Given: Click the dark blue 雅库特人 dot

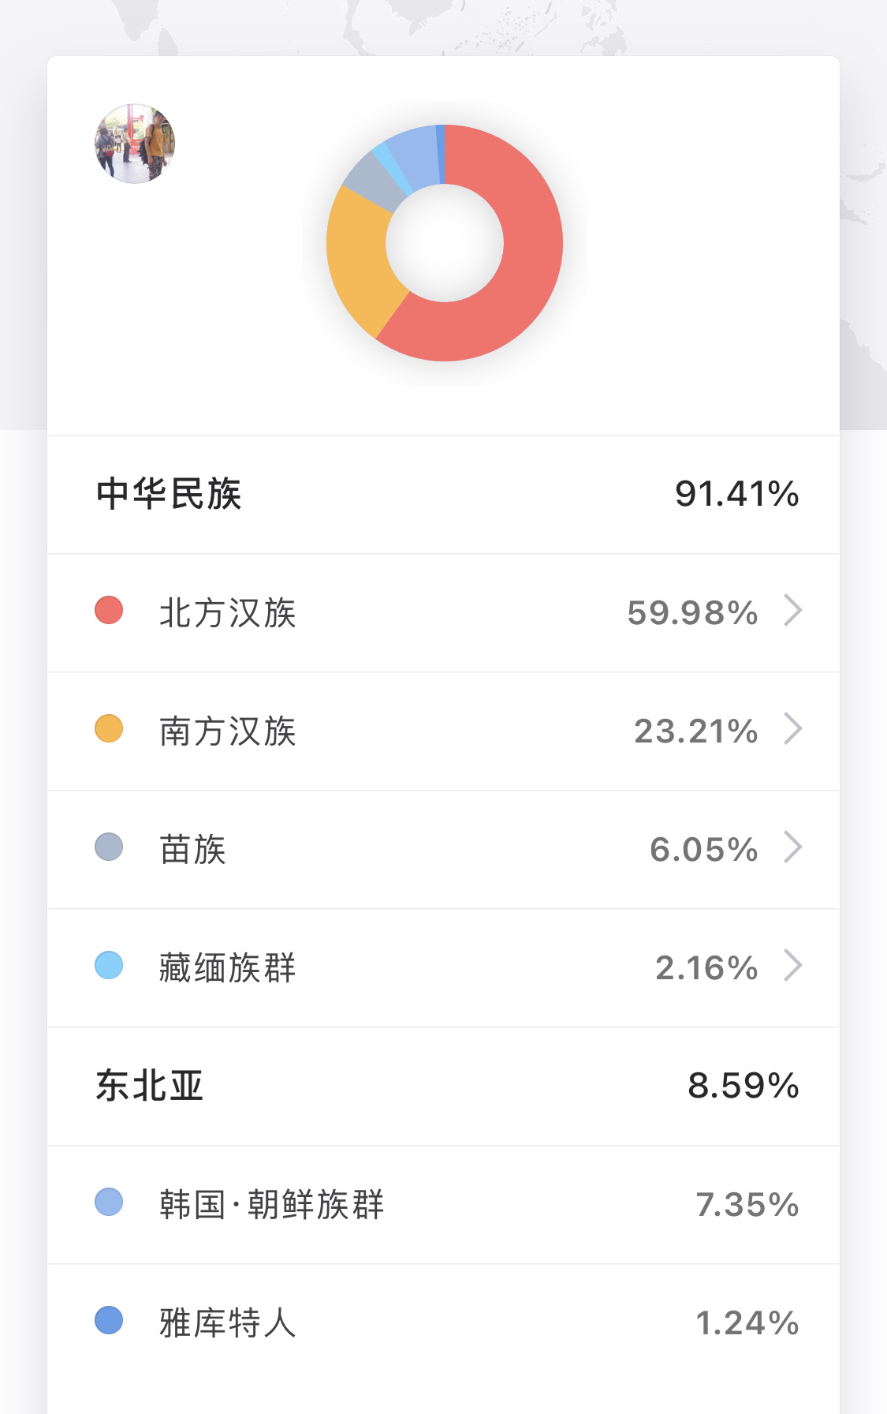Looking at the screenshot, I should click(x=109, y=1321).
